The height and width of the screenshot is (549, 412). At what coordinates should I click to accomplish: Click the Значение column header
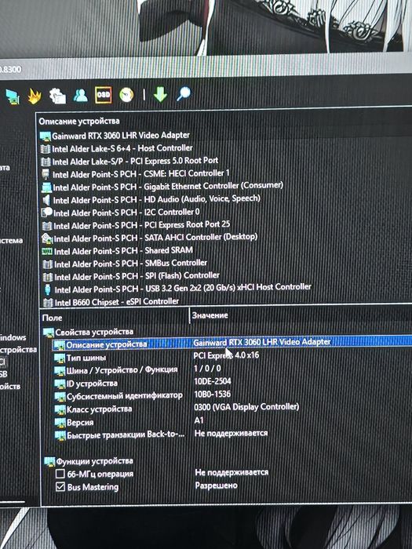click(210, 315)
